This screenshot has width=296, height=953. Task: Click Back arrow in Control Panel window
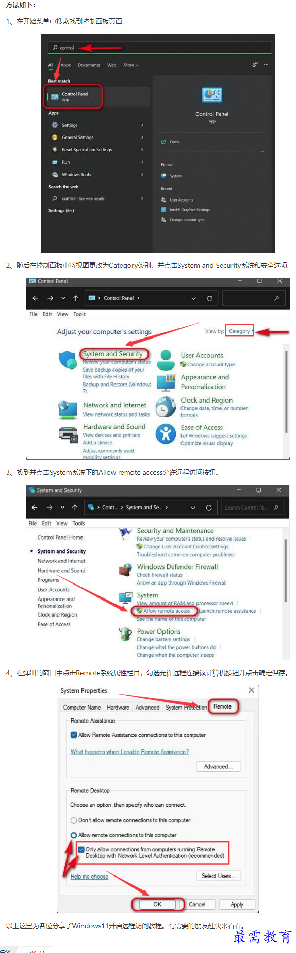click(x=35, y=298)
